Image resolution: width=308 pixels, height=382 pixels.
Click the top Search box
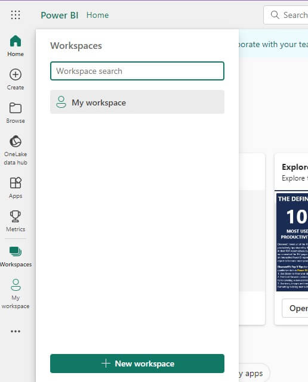[x=286, y=15]
